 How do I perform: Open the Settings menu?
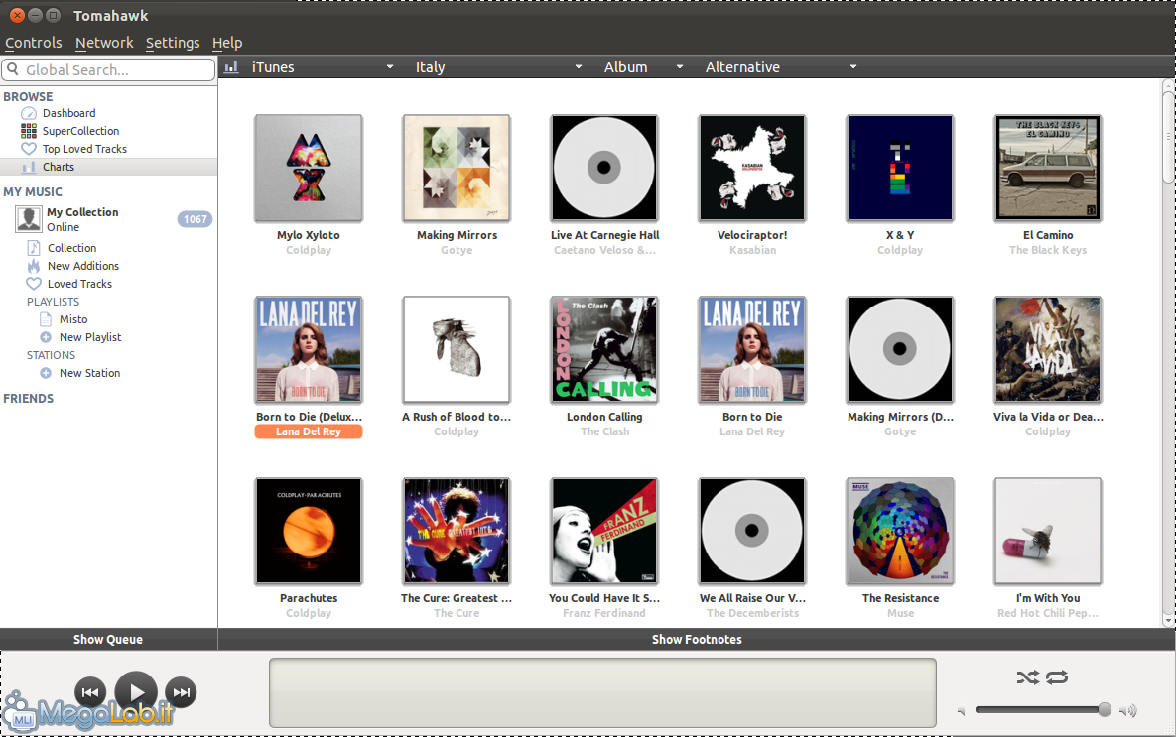[x=173, y=43]
